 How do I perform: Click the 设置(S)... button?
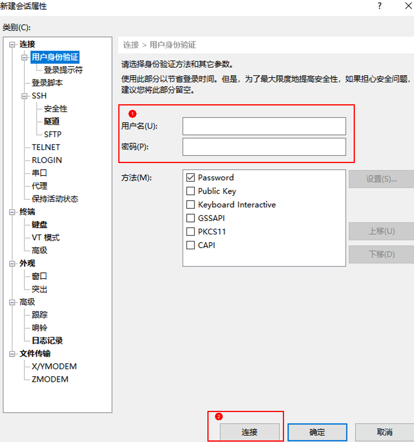coord(381,179)
